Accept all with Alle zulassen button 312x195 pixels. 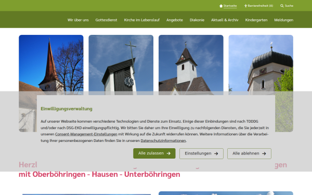coord(154,153)
